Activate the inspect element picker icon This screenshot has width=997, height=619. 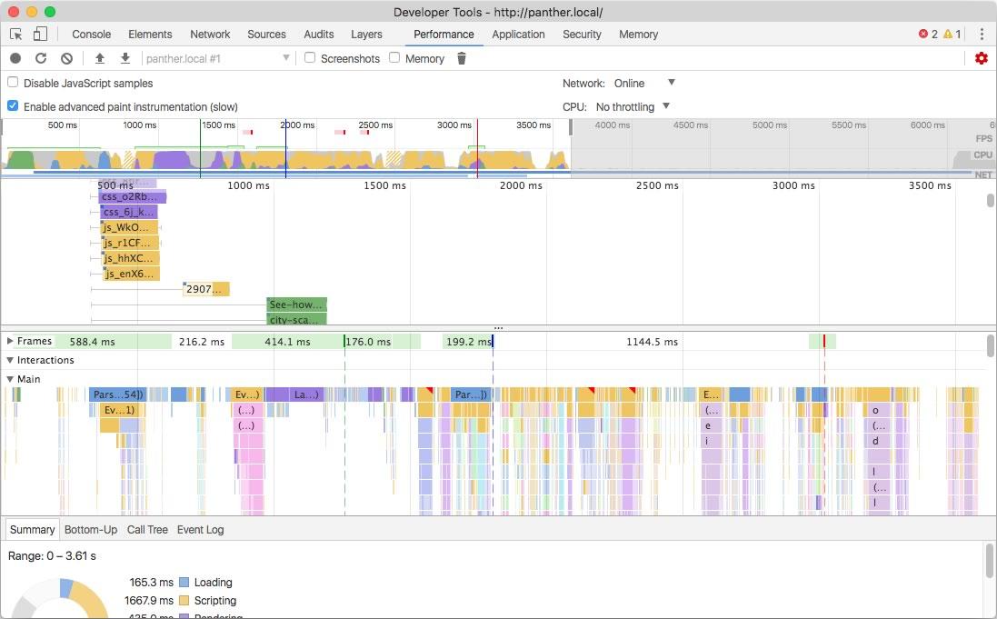tap(15, 35)
